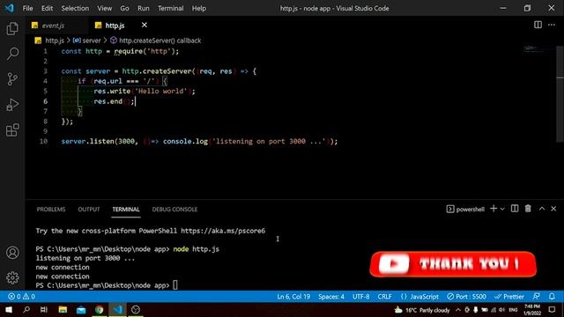The image size is (564, 317).
Task: Click the 'Hello world' string in code
Action: point(160,91)
